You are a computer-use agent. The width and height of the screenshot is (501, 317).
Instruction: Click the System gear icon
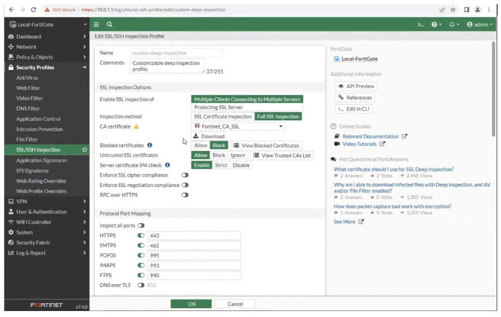pyautogui.click(x=11, y=233)
